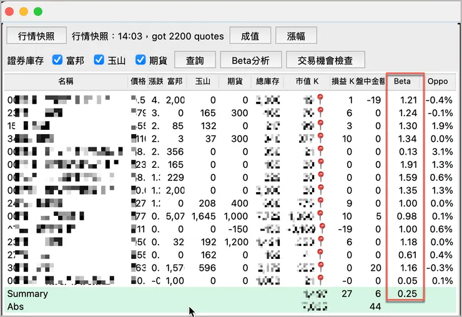Image resolution: width=462 pixels, height=317 pixels.
Task: Sort by 損益 K column header
Action: pos(343,81)
